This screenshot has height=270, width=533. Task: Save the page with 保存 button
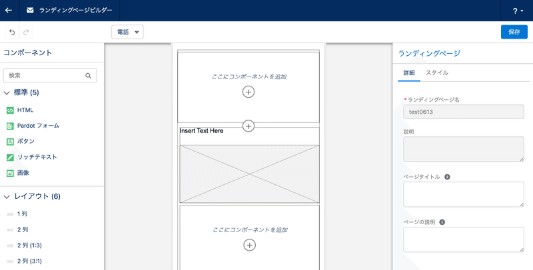point(514,32)
